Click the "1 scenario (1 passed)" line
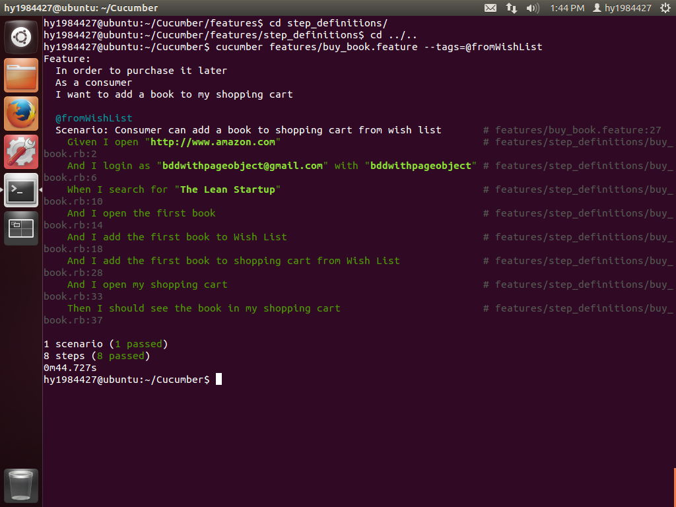676x507 pixels. (x=106, y=344)
